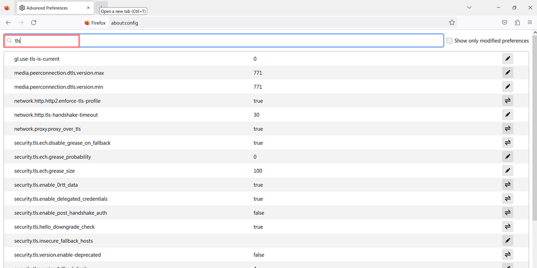Screen dimensions: 537x268
Task: Enable Show only modified preferences checkbox
Action: (449, 41)
